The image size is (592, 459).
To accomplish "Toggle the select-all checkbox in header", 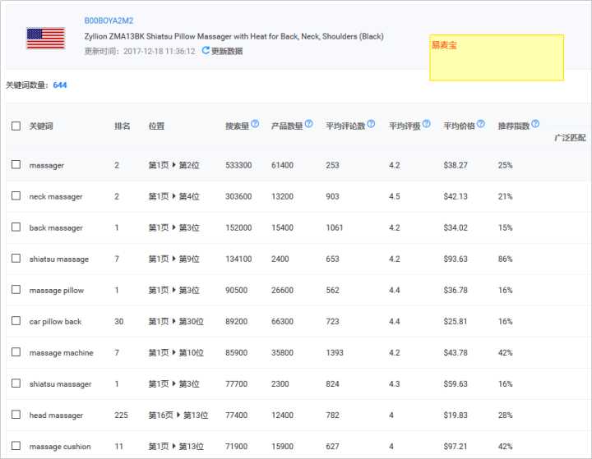I will 16,126.
